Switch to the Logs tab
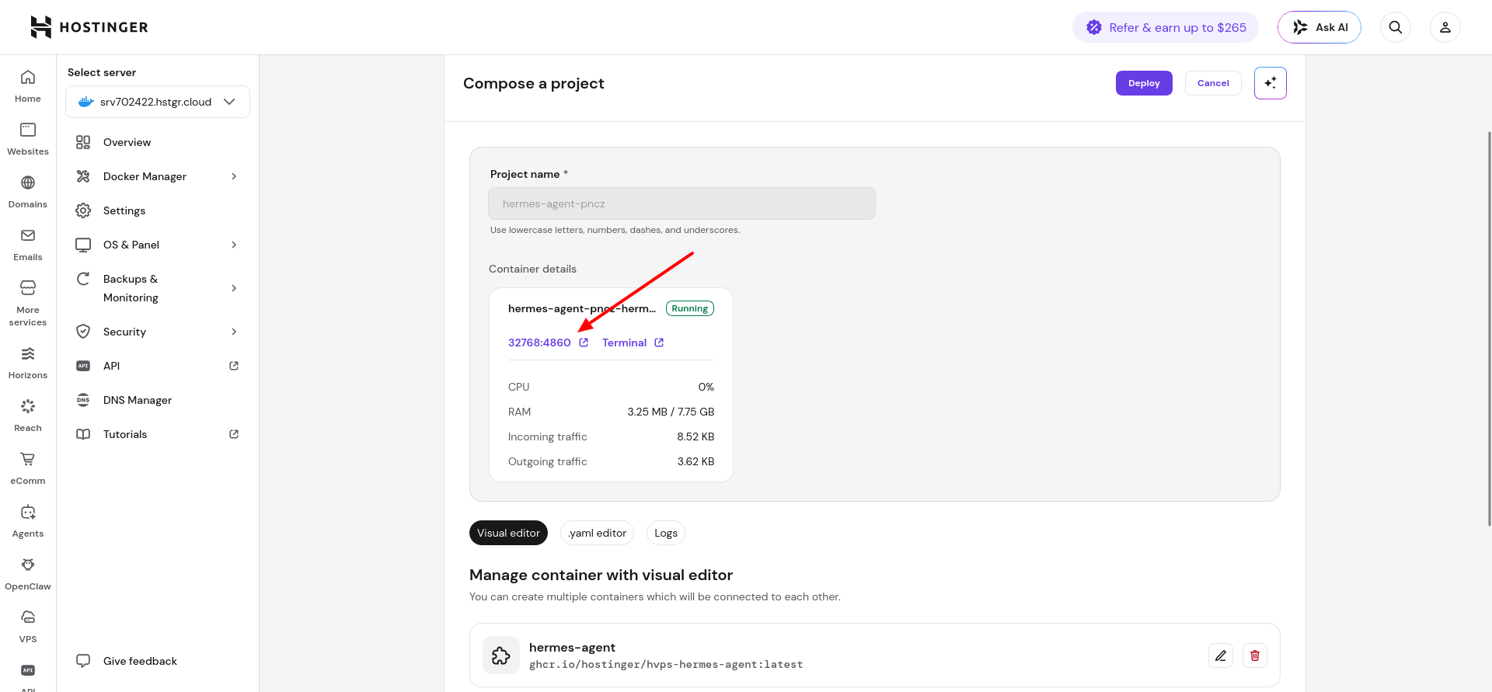This screenshot has height=692, width=1492. (x=666, y=533)
